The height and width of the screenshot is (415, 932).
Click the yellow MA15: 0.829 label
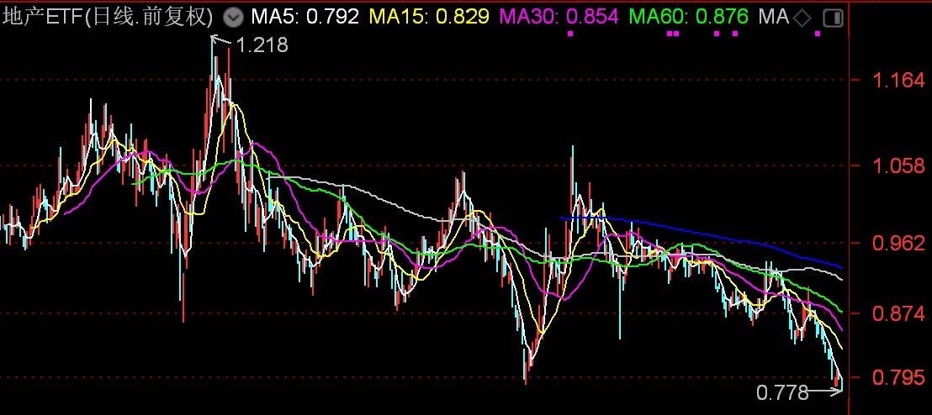point(431,17)
